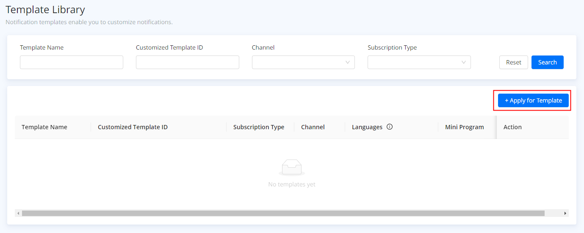584x233 pixels.
Task: Click the Customized Template ID column header
Action: click(x=133, y=127)
